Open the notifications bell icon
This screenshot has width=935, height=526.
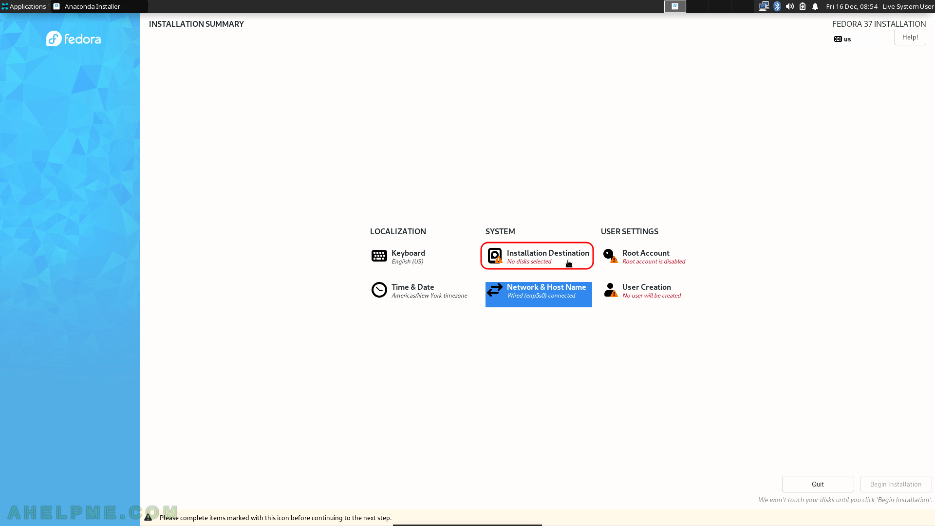tap(815, 6)
